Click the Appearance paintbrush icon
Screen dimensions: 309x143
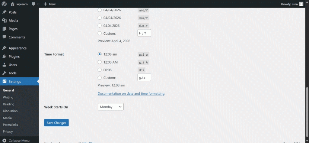(4, 48)
